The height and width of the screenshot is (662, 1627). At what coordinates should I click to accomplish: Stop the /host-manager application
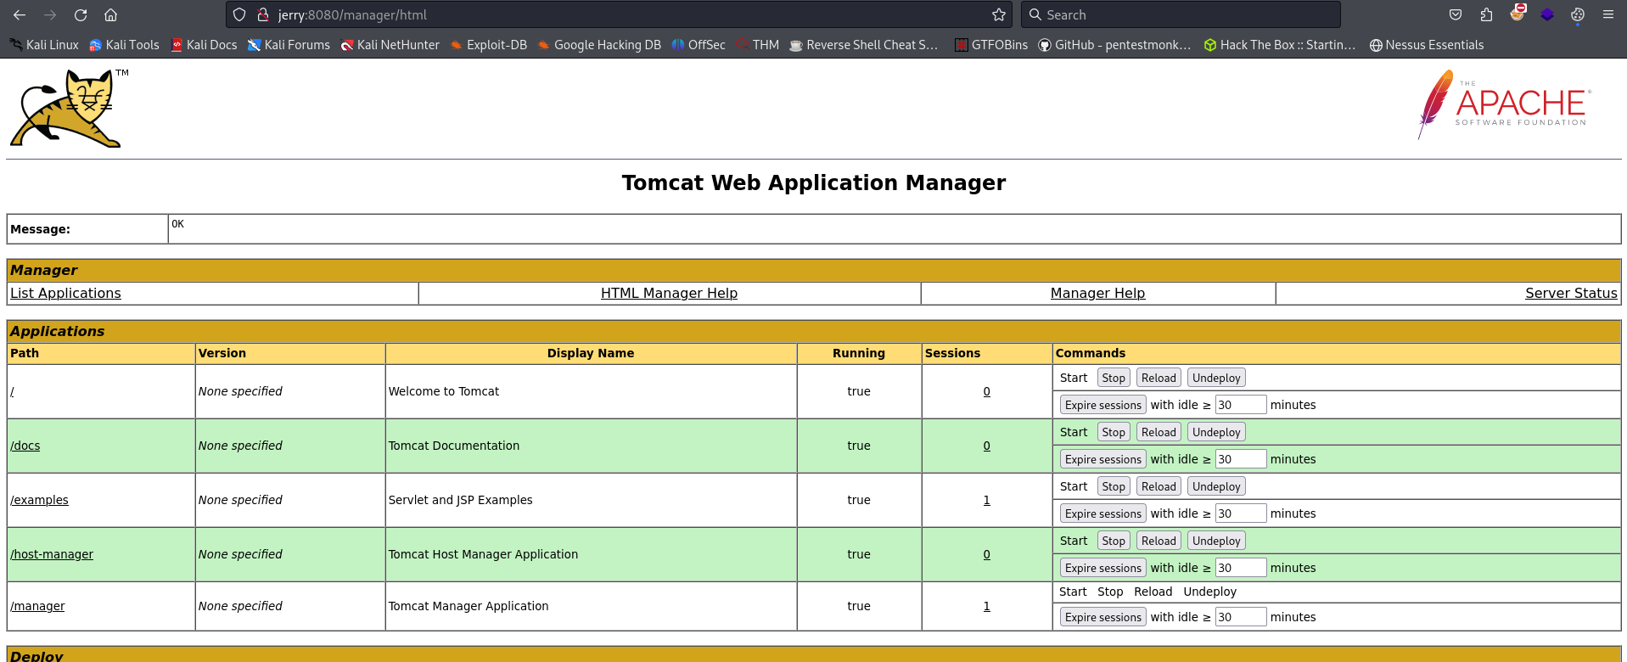click(1114, 541)
